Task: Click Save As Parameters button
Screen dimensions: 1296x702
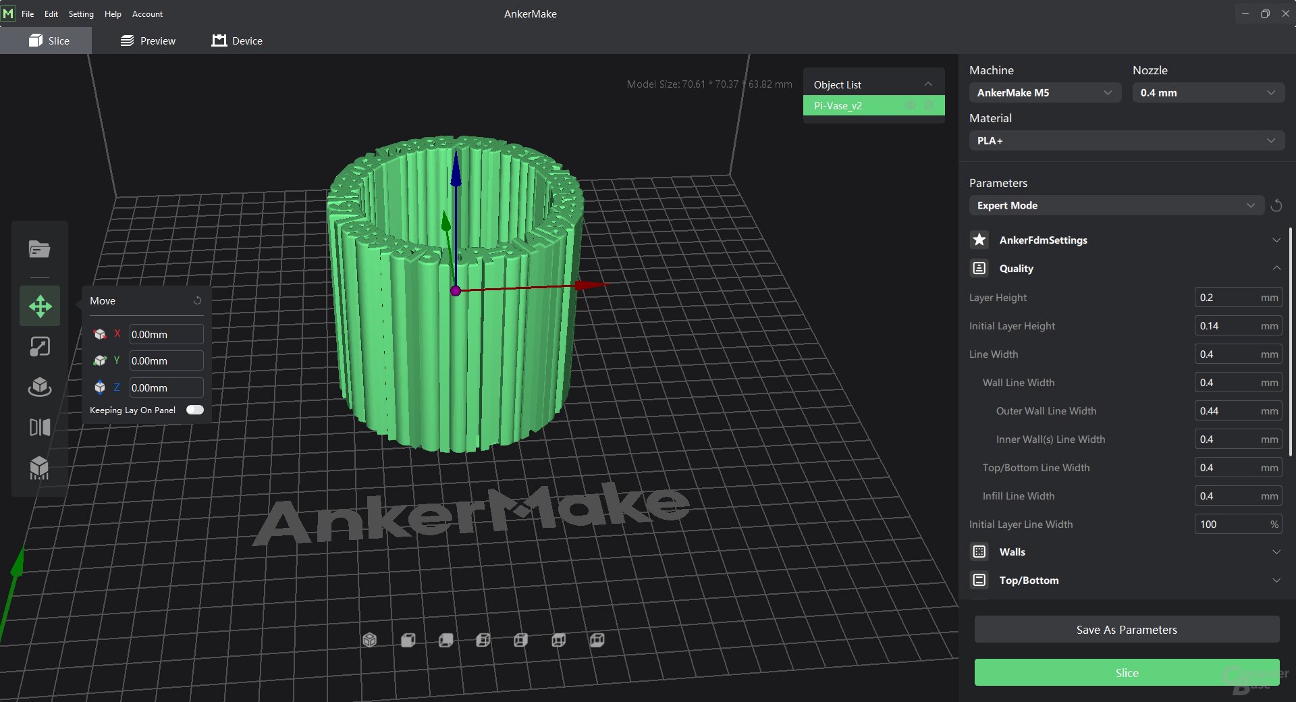Action: [x=1126, y=629]
